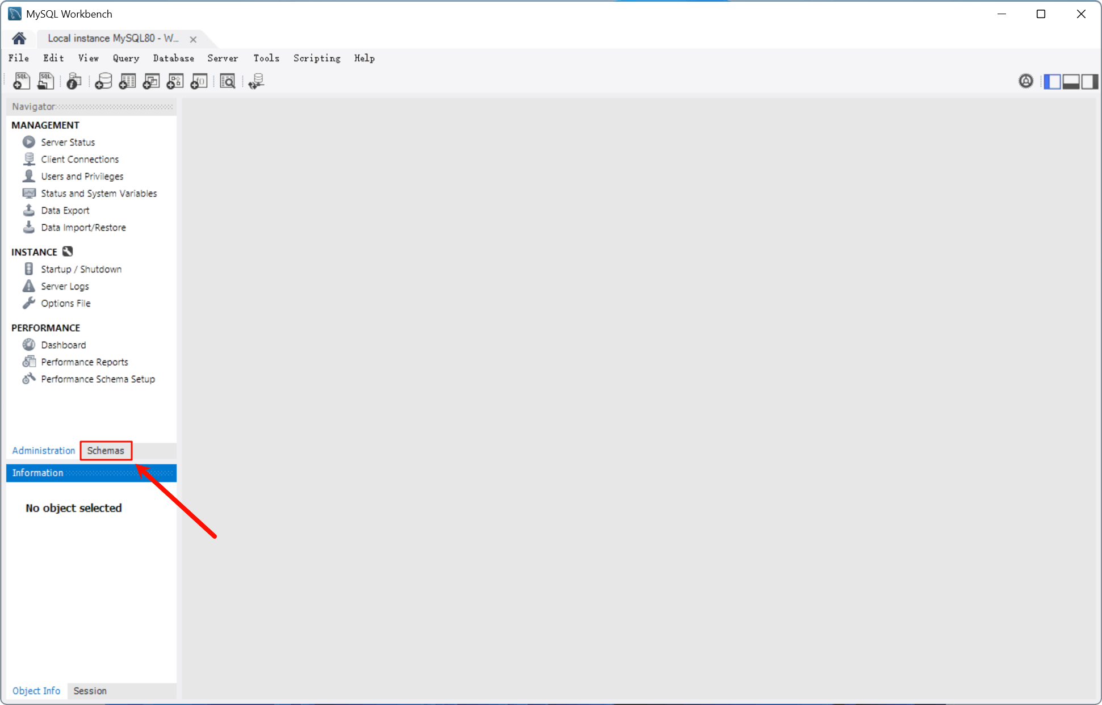Click the Options File wrench icon

click(x=28, y=303)
